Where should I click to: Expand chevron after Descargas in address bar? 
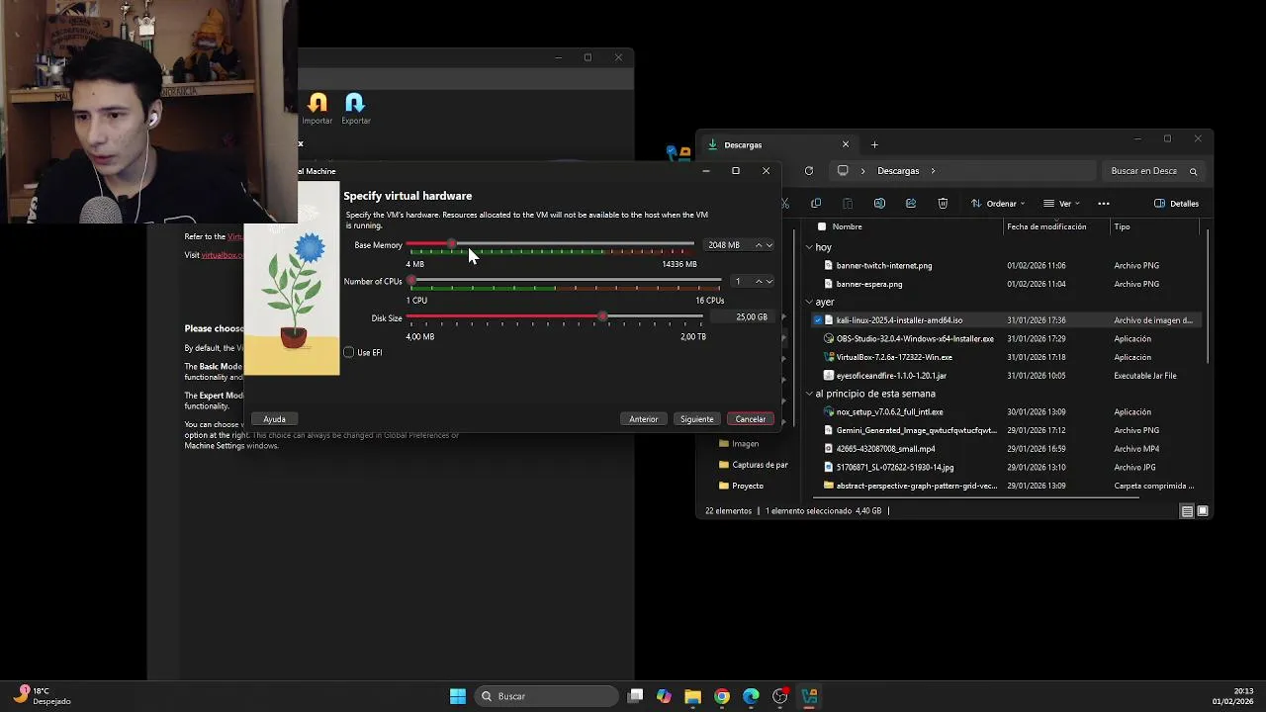pos(933,171)
